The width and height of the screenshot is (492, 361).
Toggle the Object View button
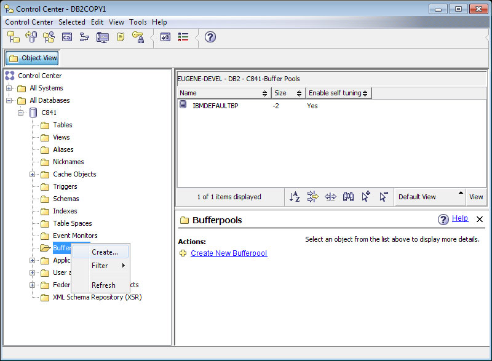click(x=33, y=58)
